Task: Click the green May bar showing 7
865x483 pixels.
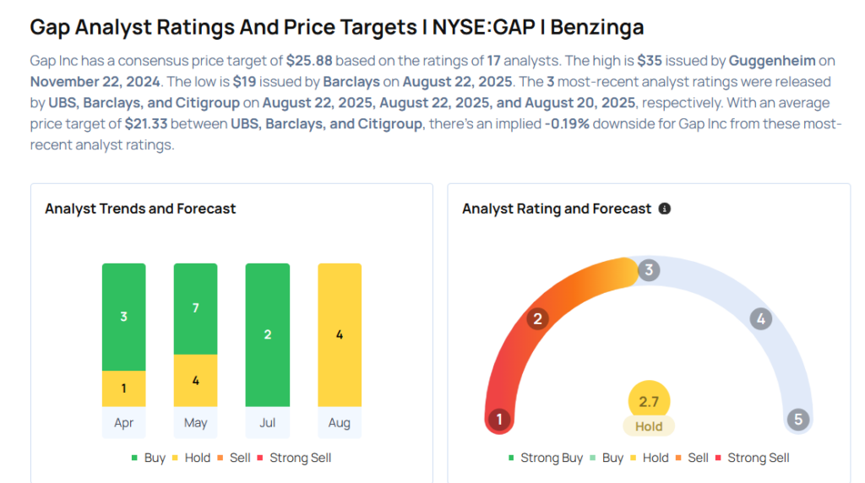Action: pos(195,308)
